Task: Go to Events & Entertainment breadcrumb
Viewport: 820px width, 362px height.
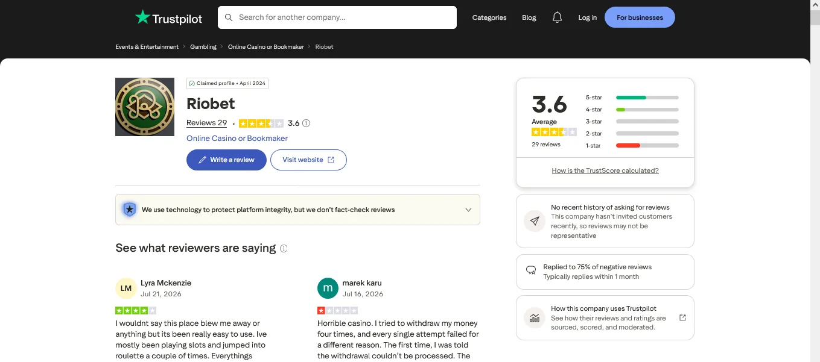Action: [x=147, y=46]
